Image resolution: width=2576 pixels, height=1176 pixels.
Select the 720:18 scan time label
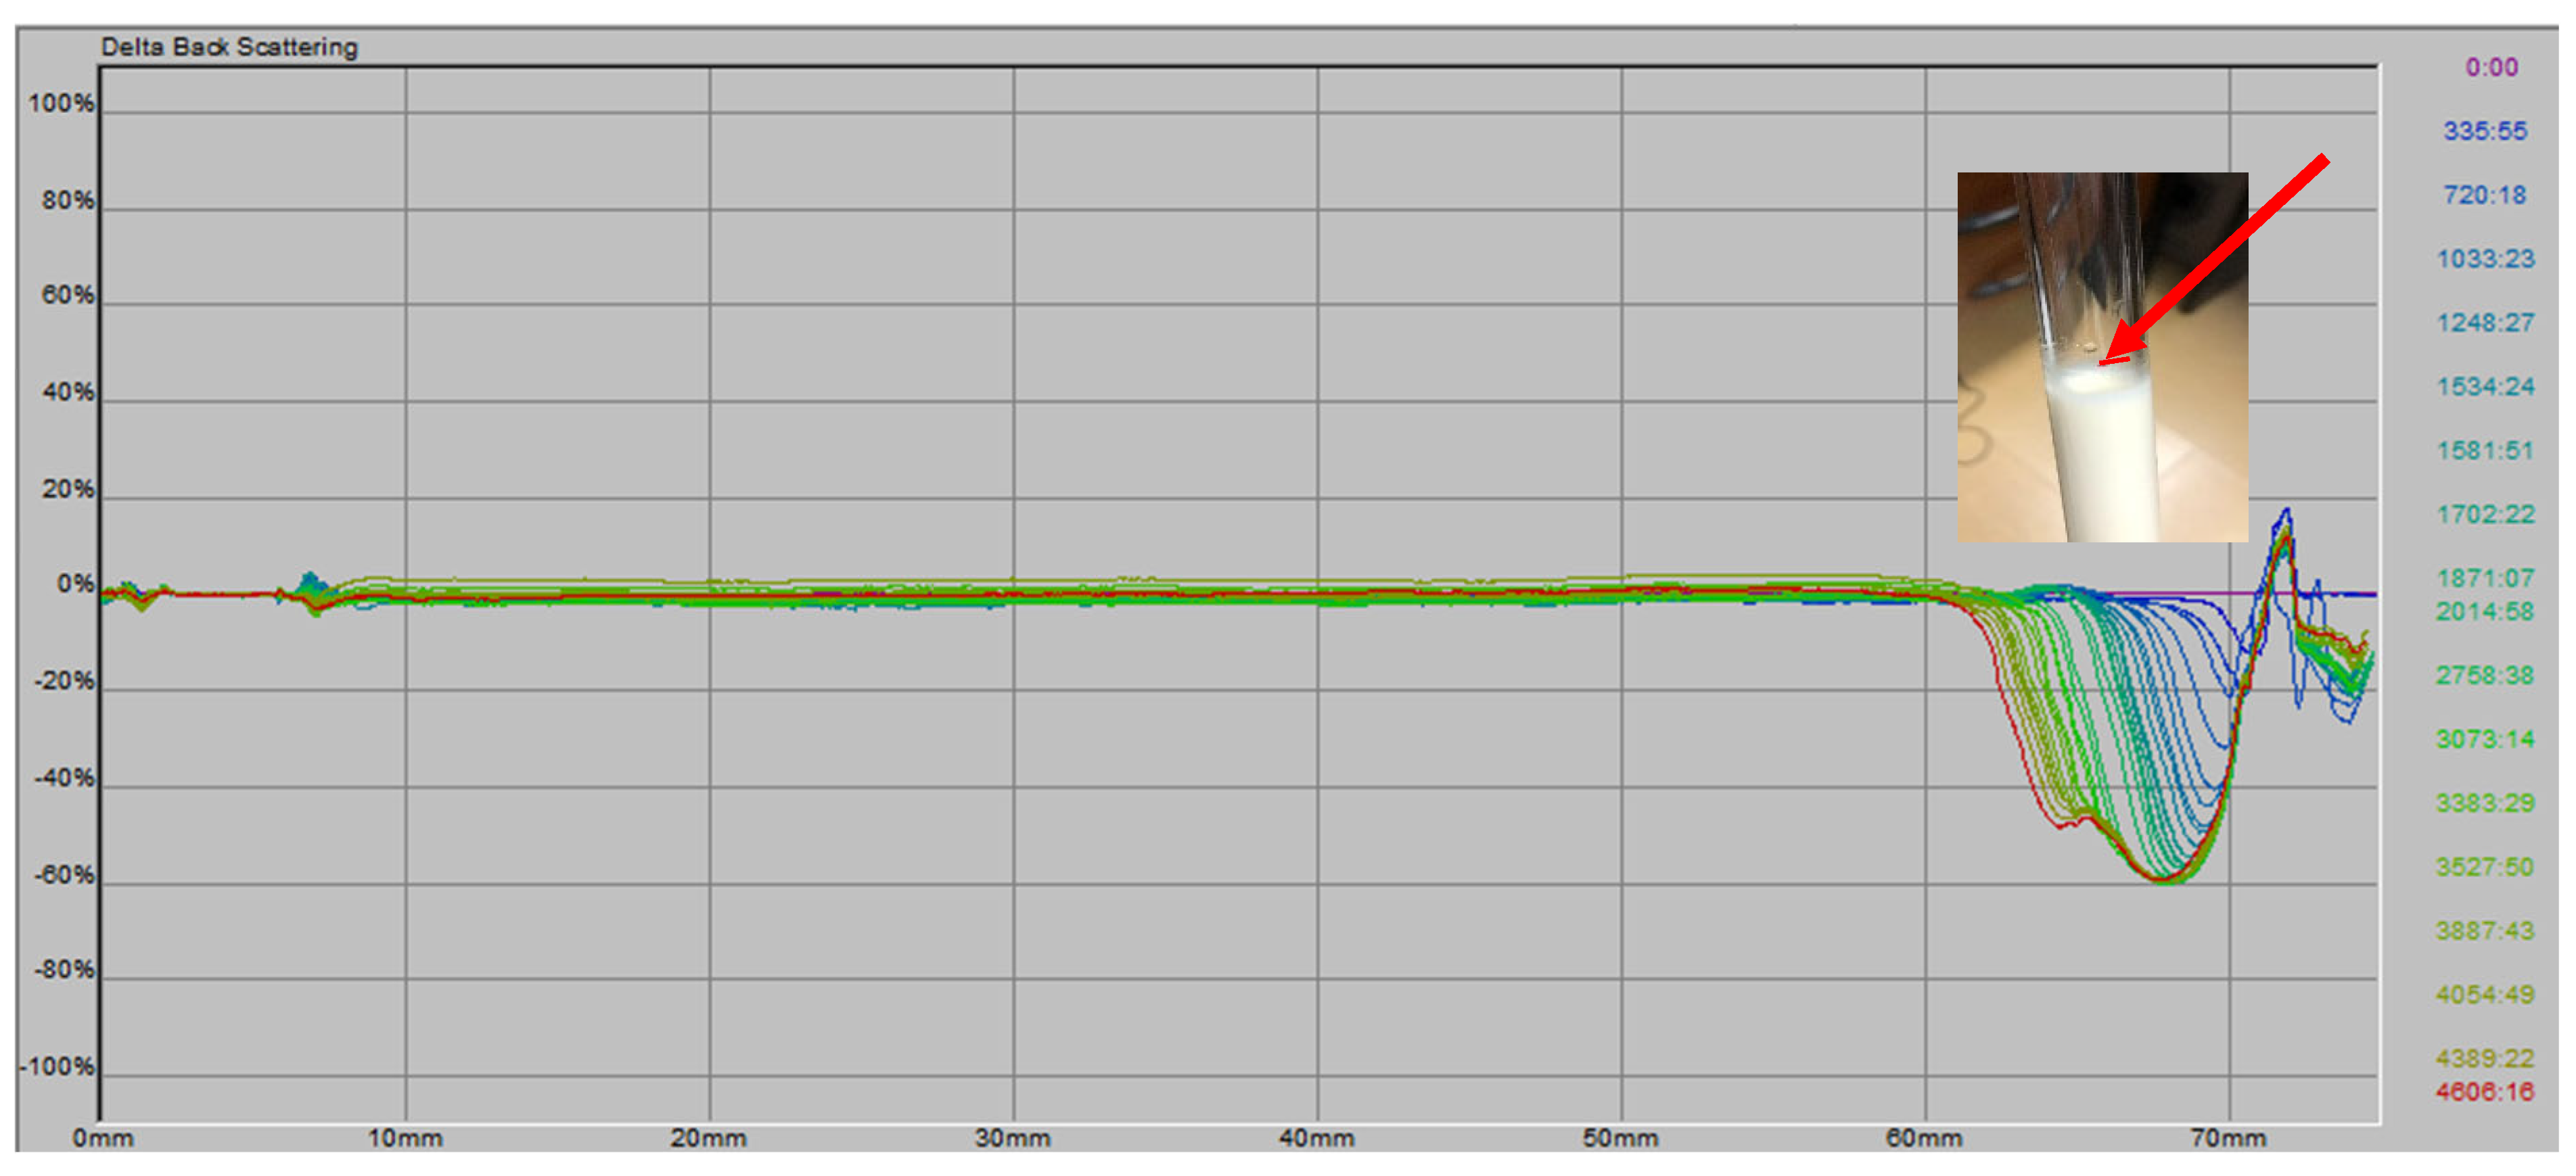[x=2485, y=196]
